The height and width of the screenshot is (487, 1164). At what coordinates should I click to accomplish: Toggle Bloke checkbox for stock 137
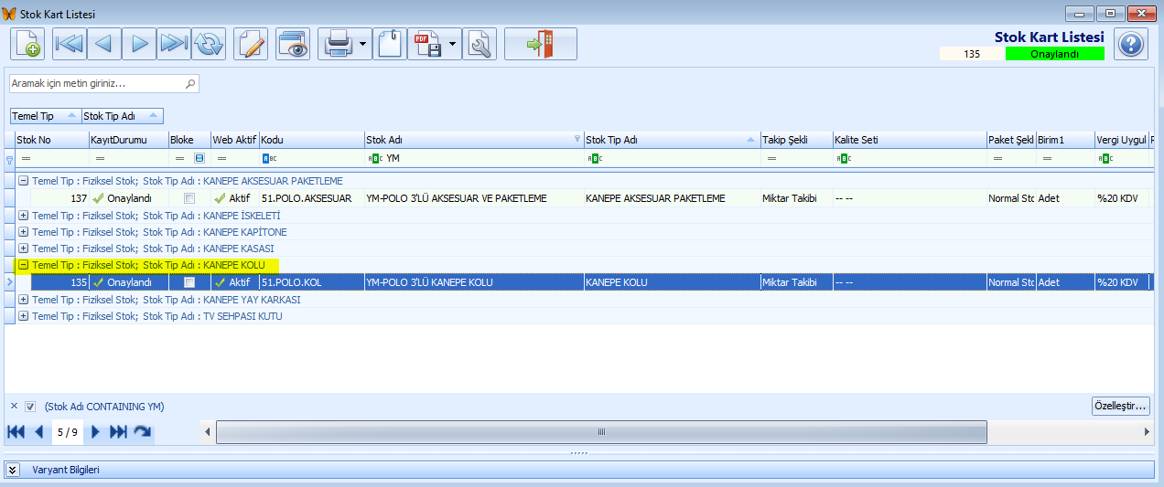pos(189,198)
